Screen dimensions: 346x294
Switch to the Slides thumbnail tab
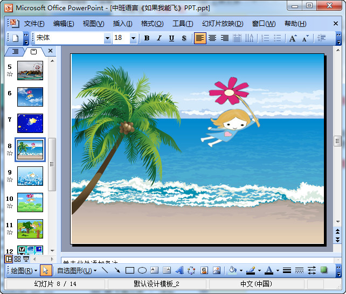34,52
